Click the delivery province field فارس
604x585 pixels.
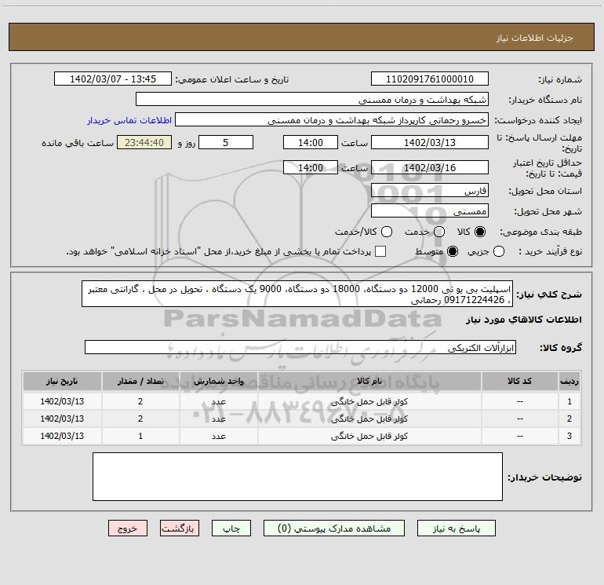pyautogui.click(x=430, y=191)
